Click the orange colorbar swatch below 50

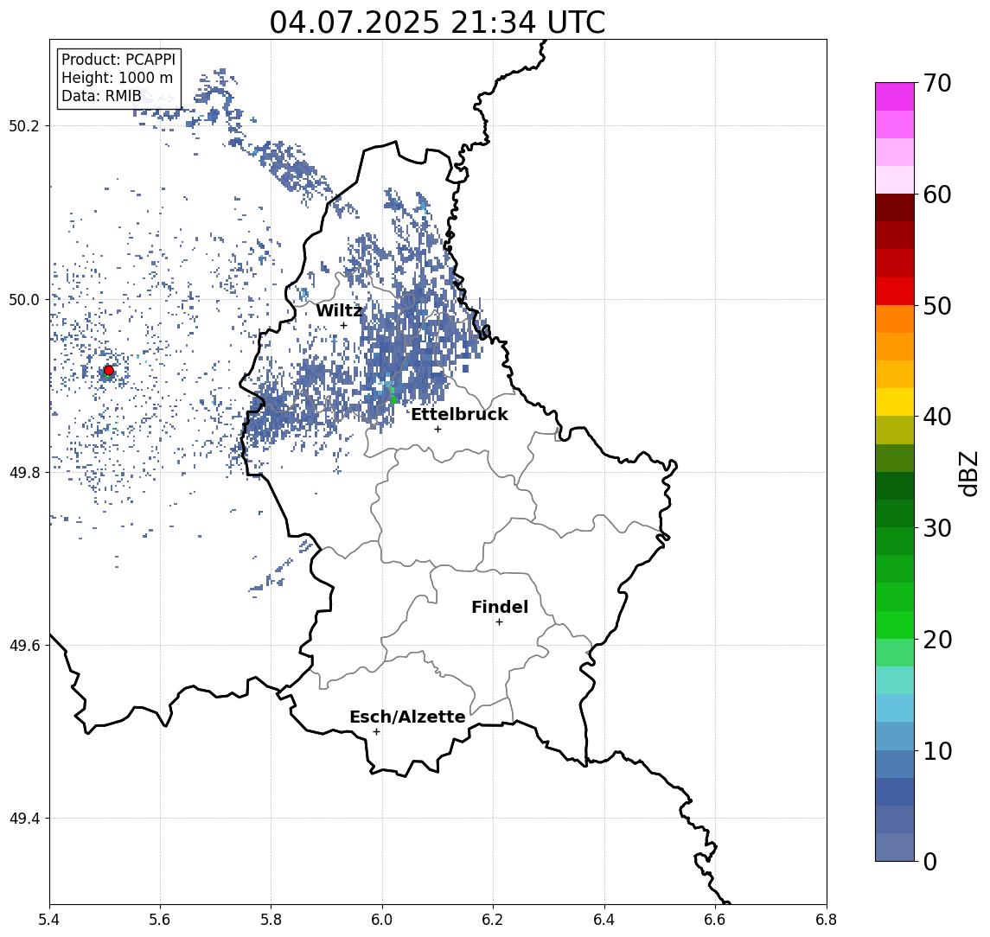click(x=895, y=319)
